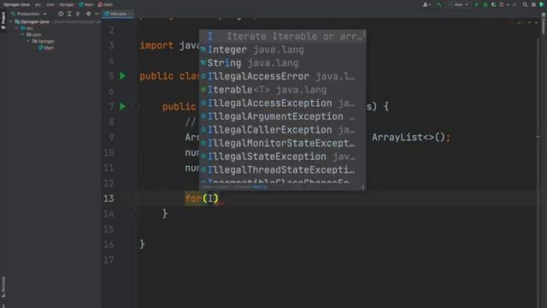This screenshot has width=547, height=308.
Task: Run the Main class from line 5 gutter
Action: point(122,76)
